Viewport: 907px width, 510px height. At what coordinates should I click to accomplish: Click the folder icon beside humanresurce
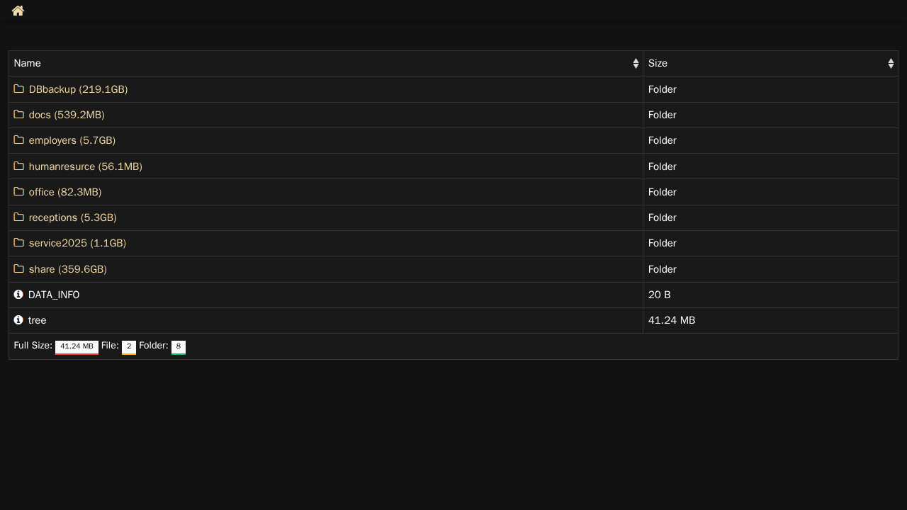coord(19,166)
